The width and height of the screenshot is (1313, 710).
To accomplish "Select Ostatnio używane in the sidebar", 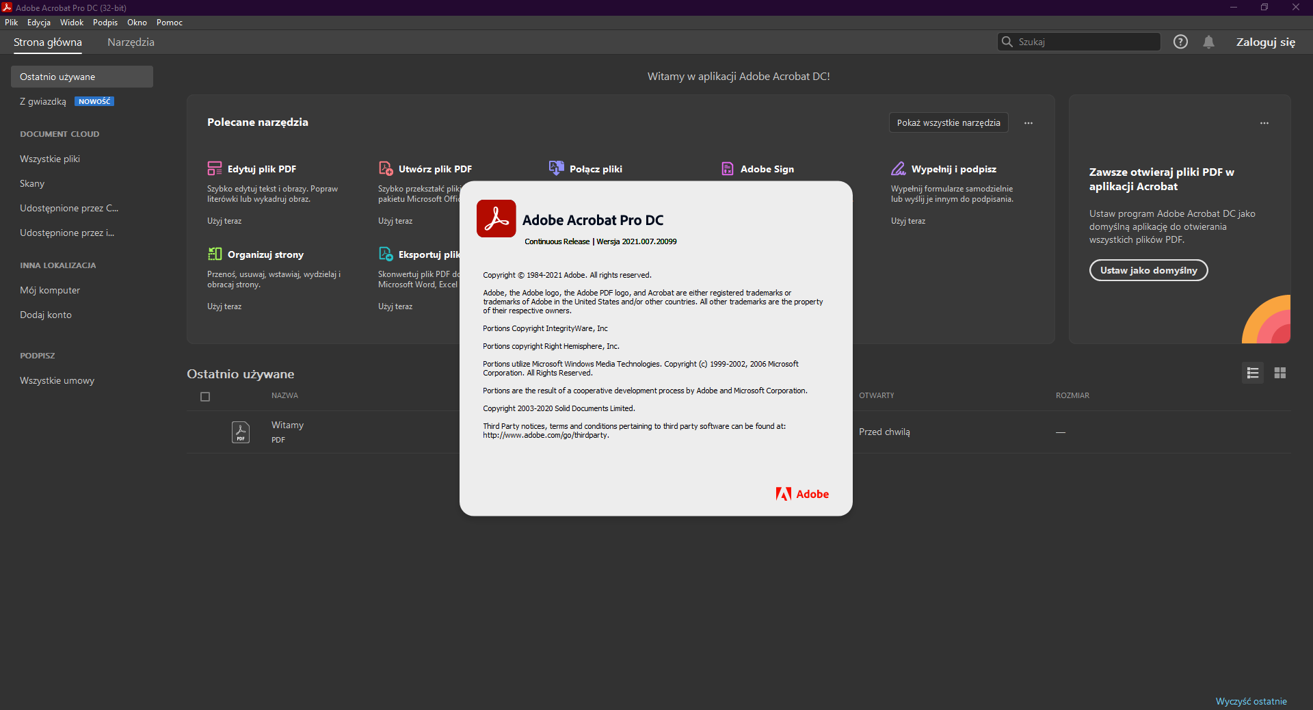I will click(82, 77).
